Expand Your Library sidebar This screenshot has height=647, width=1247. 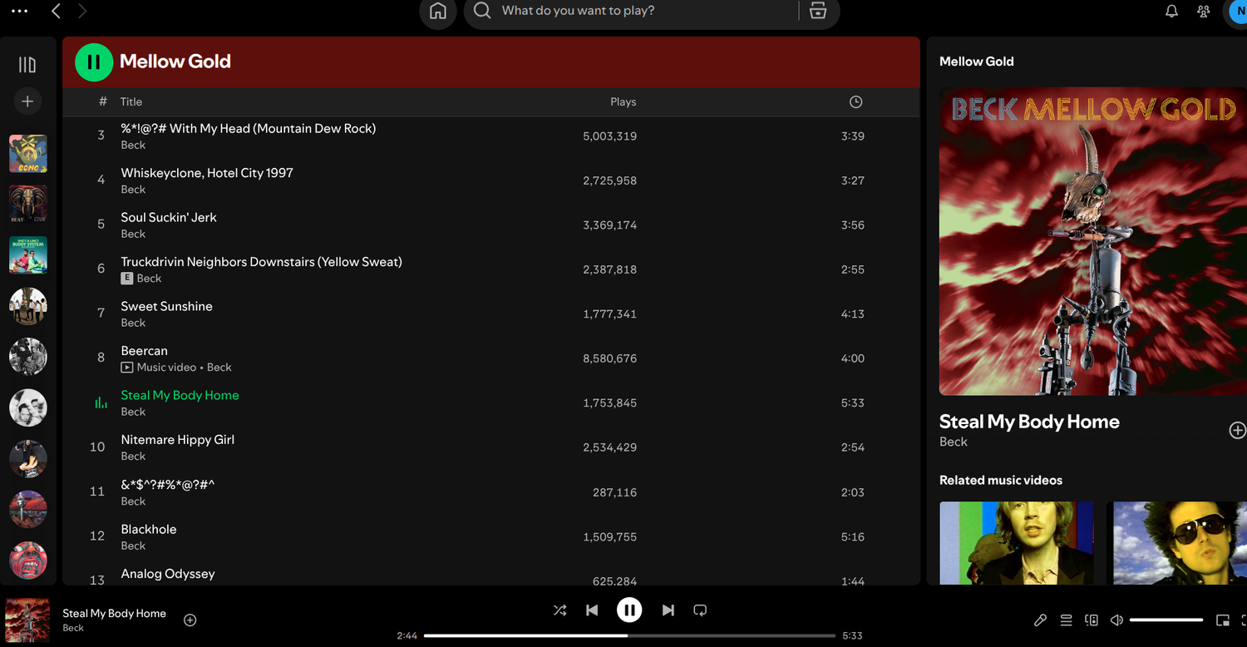point(27,64)
